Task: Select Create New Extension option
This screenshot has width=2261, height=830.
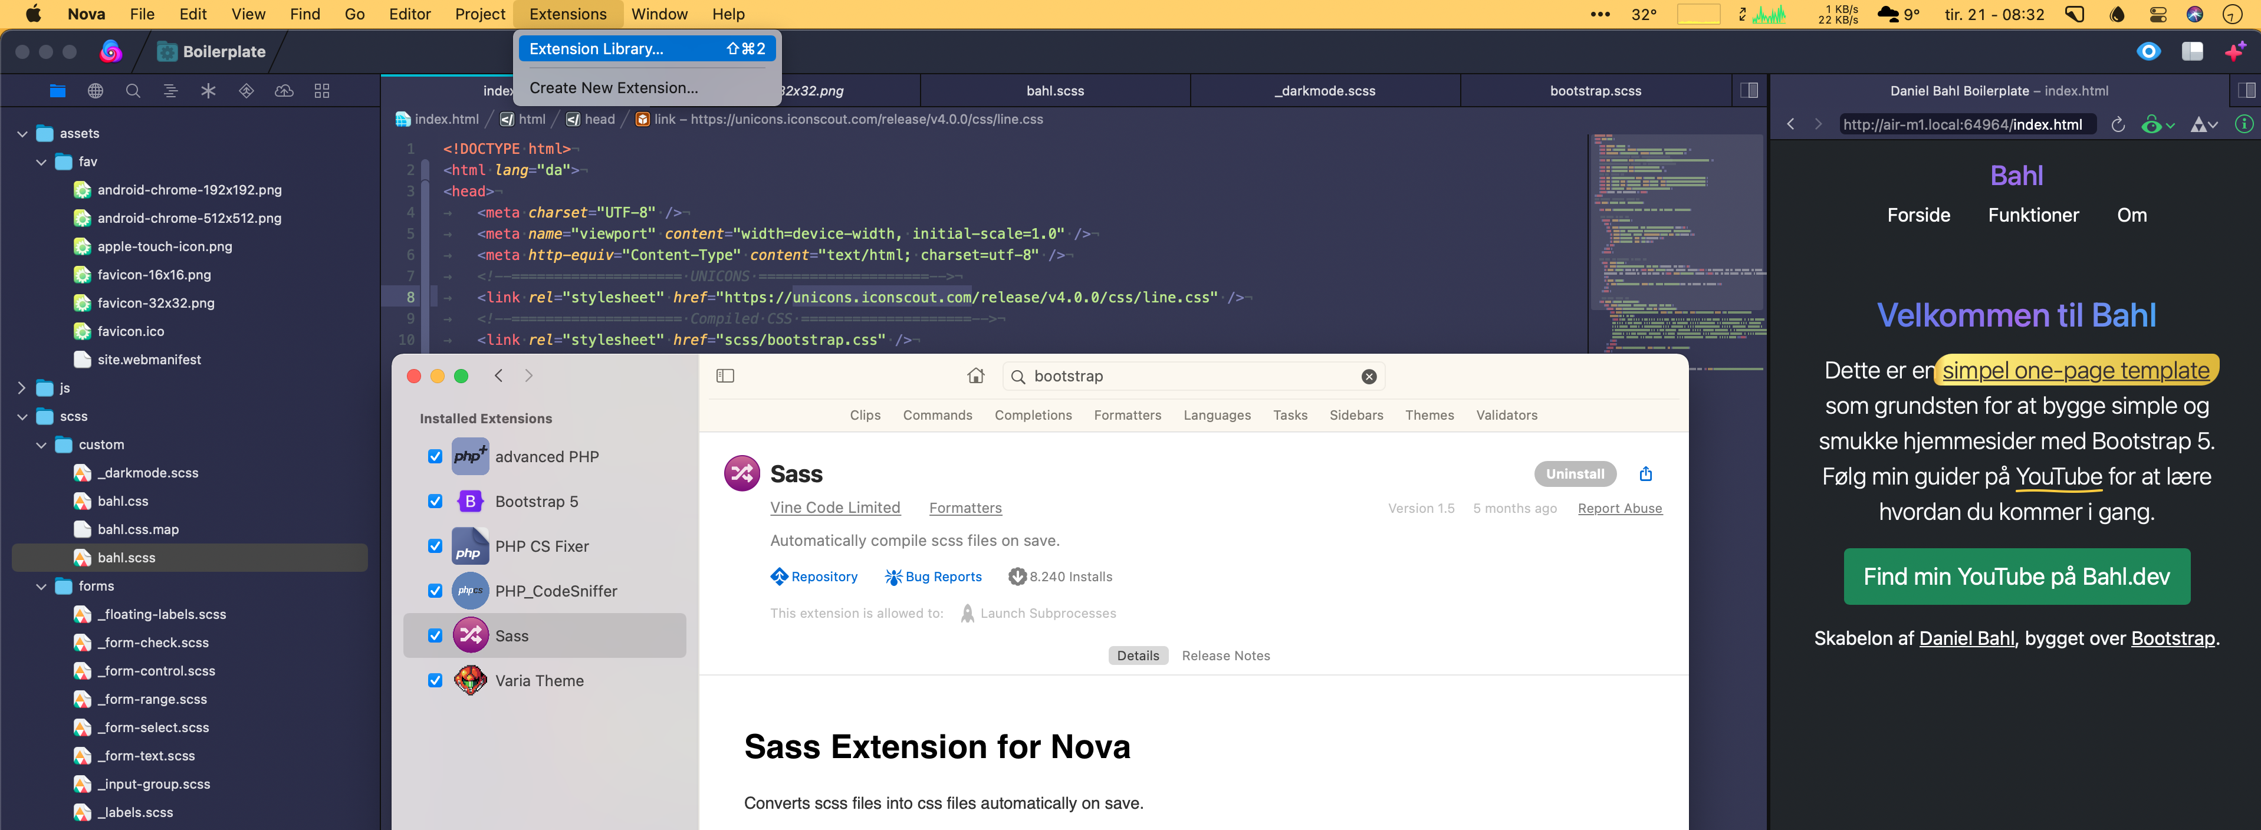Action: pos(612,87)
